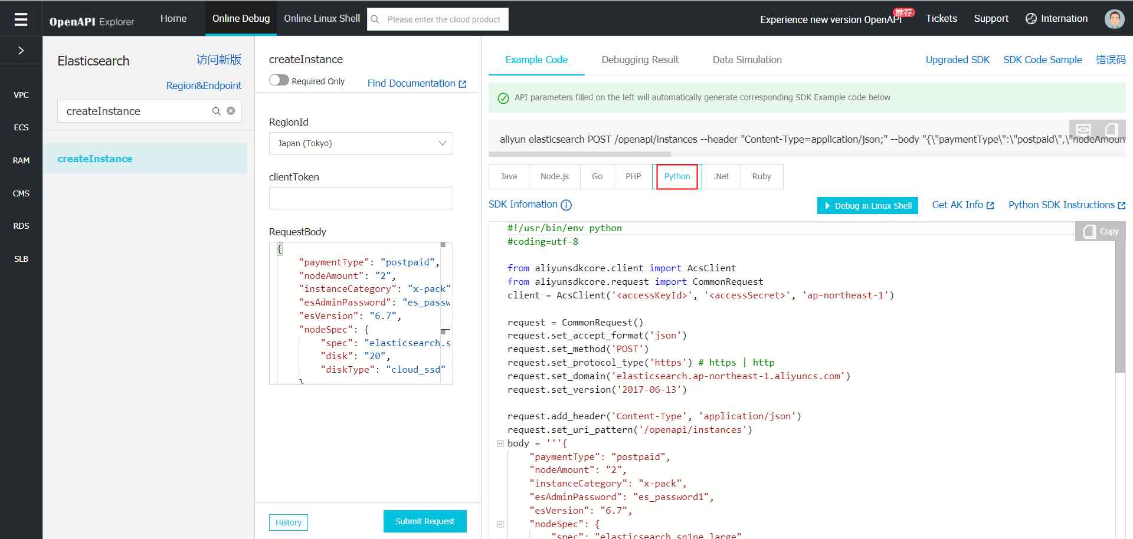This screenshot has height=539, width=1133.
Task: Select SLB in left sidebar
Action: 21,259
